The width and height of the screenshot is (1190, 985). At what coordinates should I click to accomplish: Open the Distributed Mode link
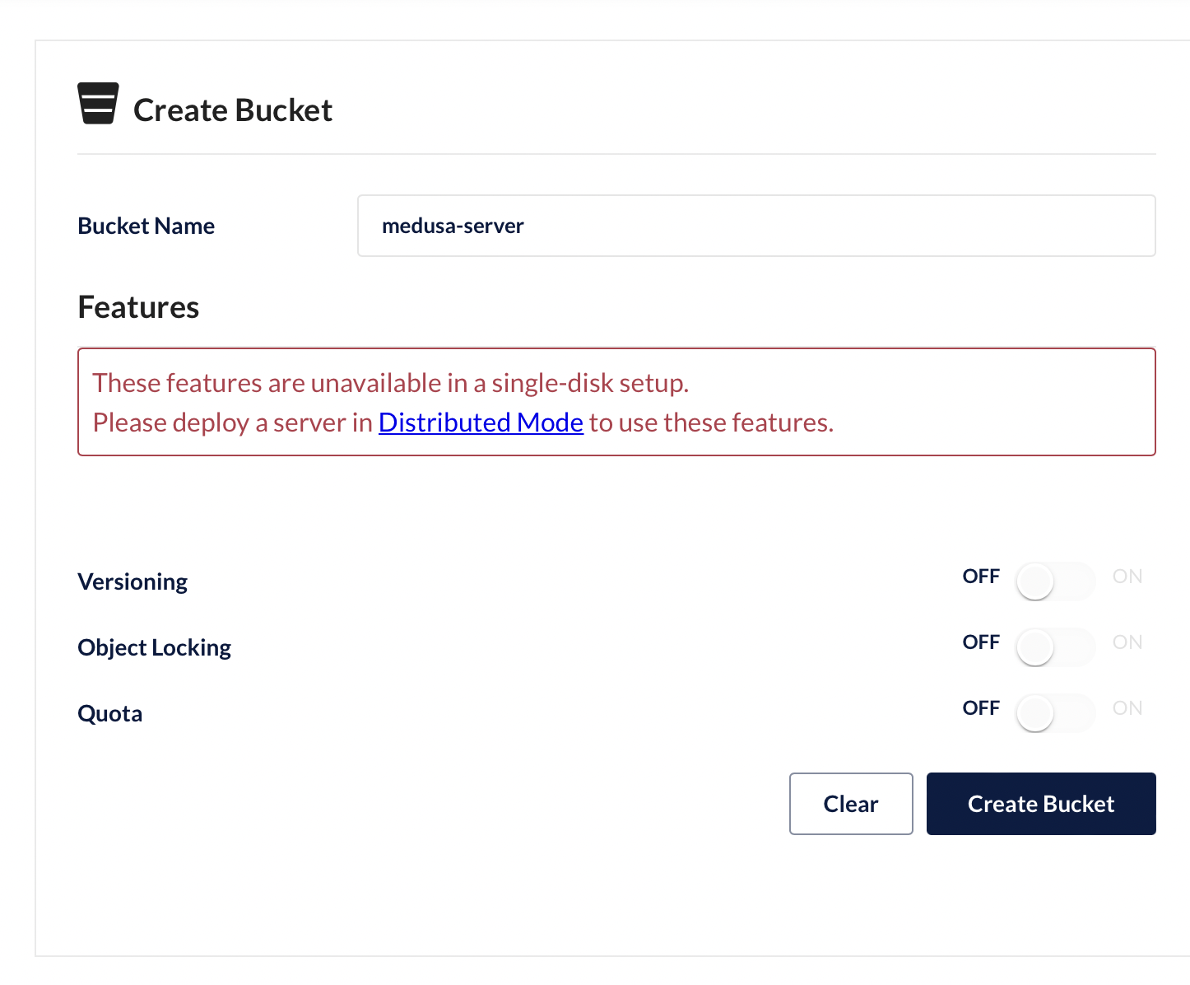click(481, 422)
